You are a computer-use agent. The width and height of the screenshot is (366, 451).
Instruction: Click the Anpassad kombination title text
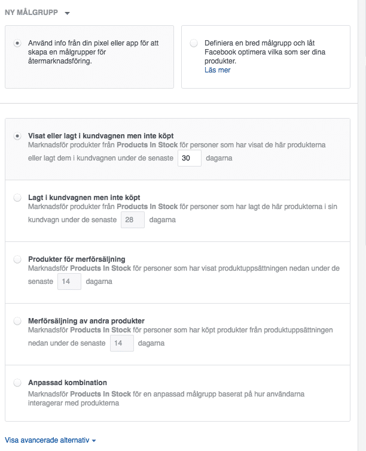point(68,383)
